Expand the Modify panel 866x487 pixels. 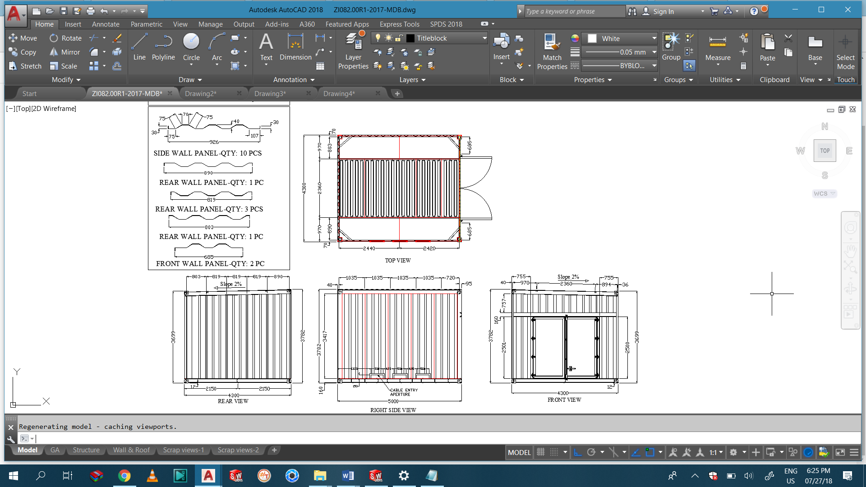66,80
